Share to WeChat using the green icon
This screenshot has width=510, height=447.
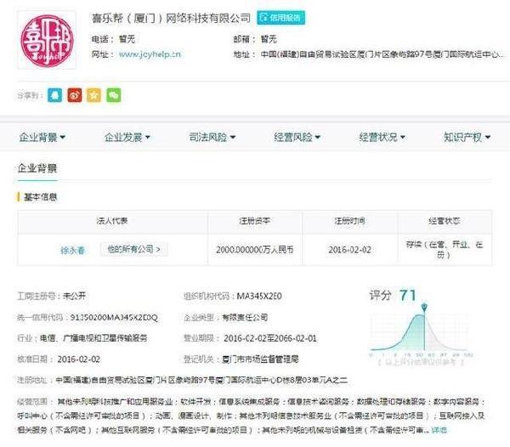click(x=113, y=95)
